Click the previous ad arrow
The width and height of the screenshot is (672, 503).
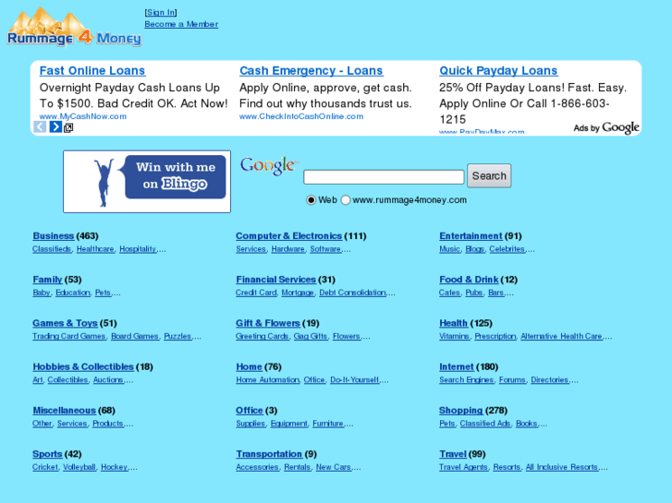coord(40,126)
